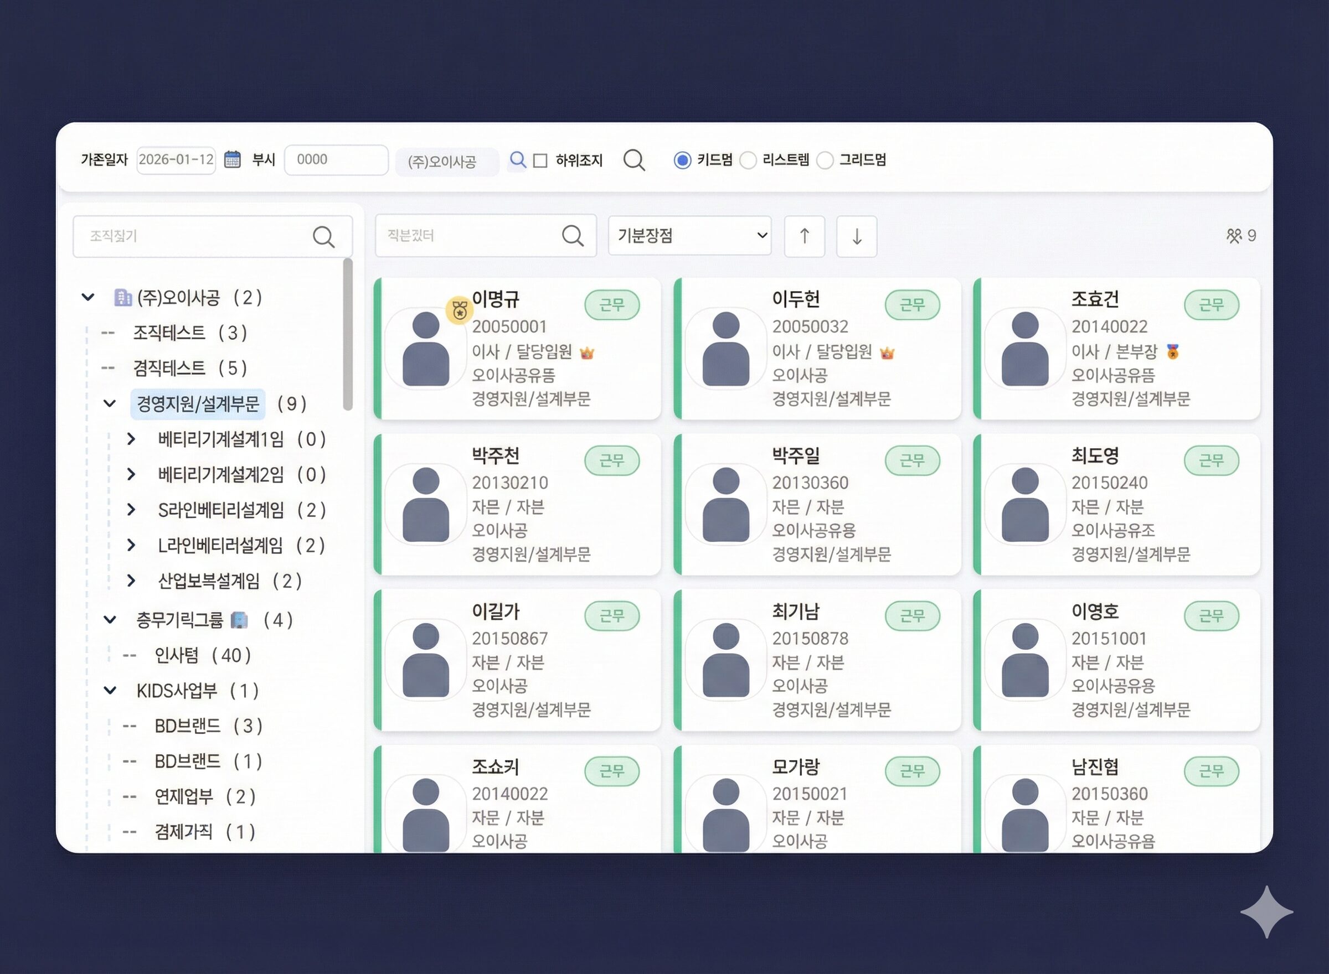The width and height of the screenshot is (1329, 974).
Task: Click the date input showing 2026-01-12
Action: (175, 160)
